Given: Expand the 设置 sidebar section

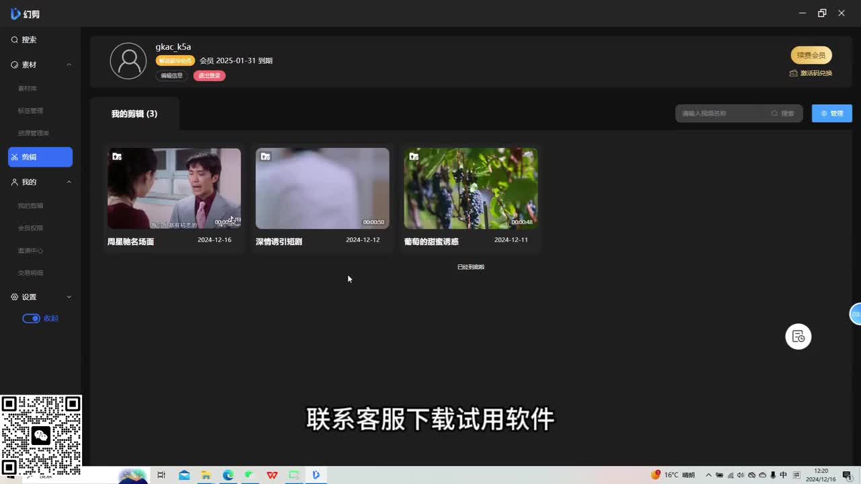Looking at the screenshot, I should click(69, 297).
